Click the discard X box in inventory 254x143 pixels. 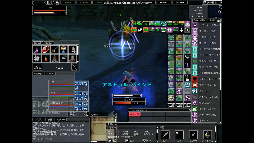pyautogui.click(x=74, y=67)
